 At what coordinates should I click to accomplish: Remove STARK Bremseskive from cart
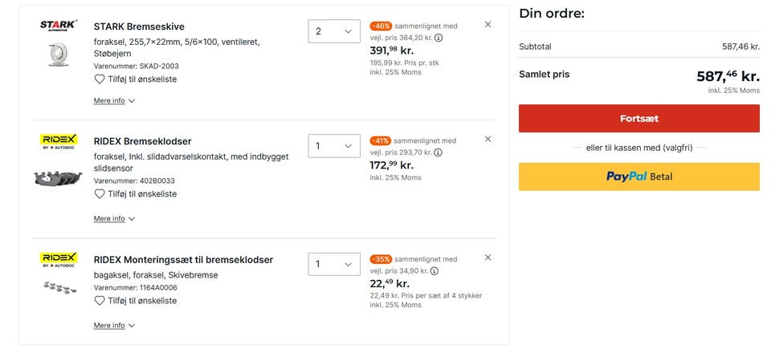[487, 25]
